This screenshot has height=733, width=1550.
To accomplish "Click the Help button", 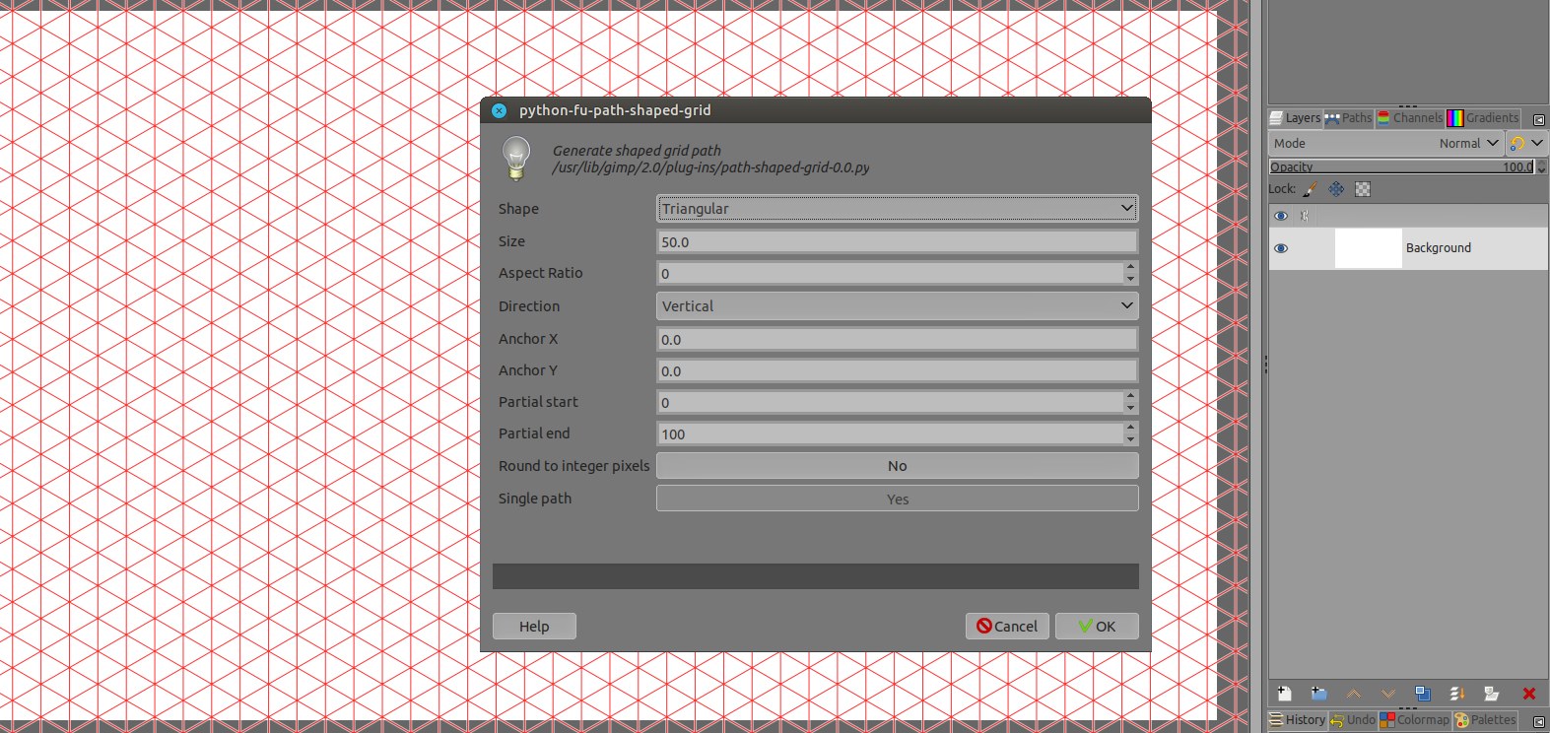I will [x=534, y=627].
